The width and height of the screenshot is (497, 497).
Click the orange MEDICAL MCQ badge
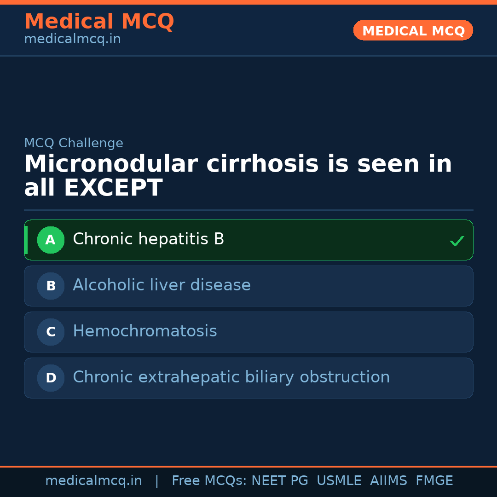413,30
